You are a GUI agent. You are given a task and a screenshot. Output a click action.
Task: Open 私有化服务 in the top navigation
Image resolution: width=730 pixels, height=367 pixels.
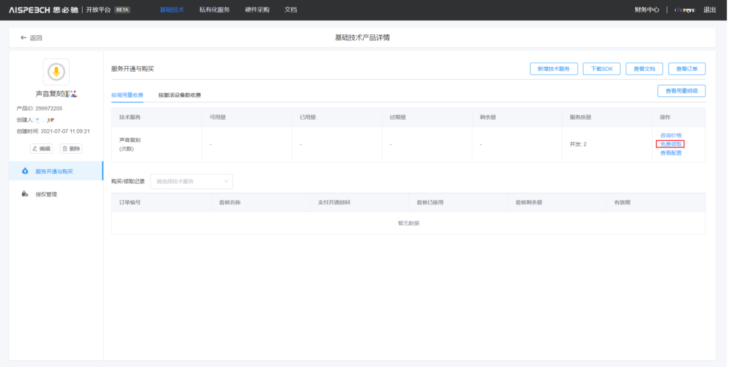pos(214,10)
